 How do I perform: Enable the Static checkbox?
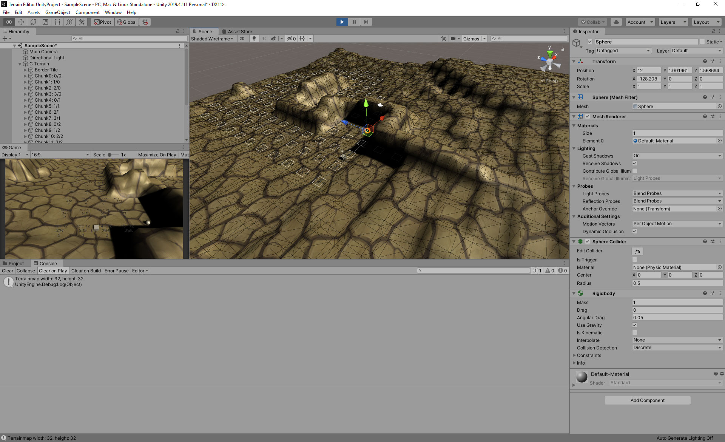[702, 42]
